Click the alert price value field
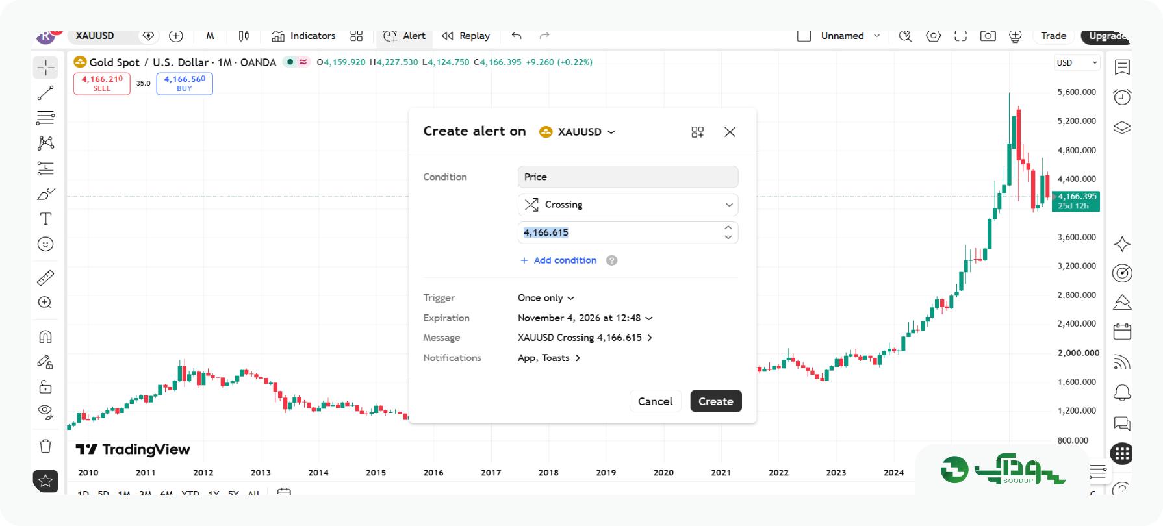Screen dimensions: 1163x526 pos(628,232)
